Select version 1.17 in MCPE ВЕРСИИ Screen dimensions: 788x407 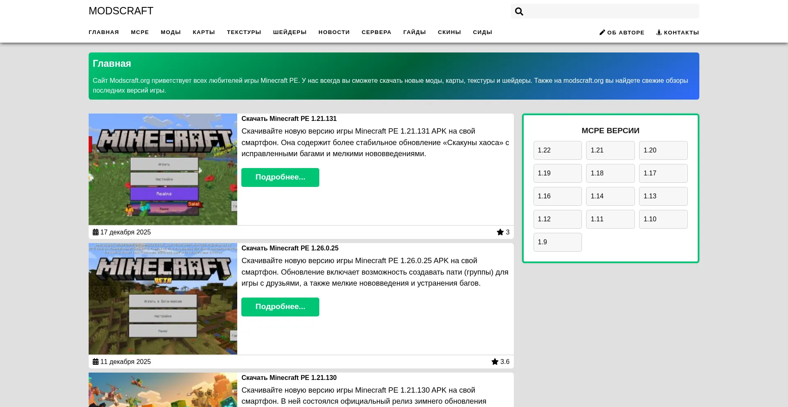pyautogui.click(x=663, y=173)
